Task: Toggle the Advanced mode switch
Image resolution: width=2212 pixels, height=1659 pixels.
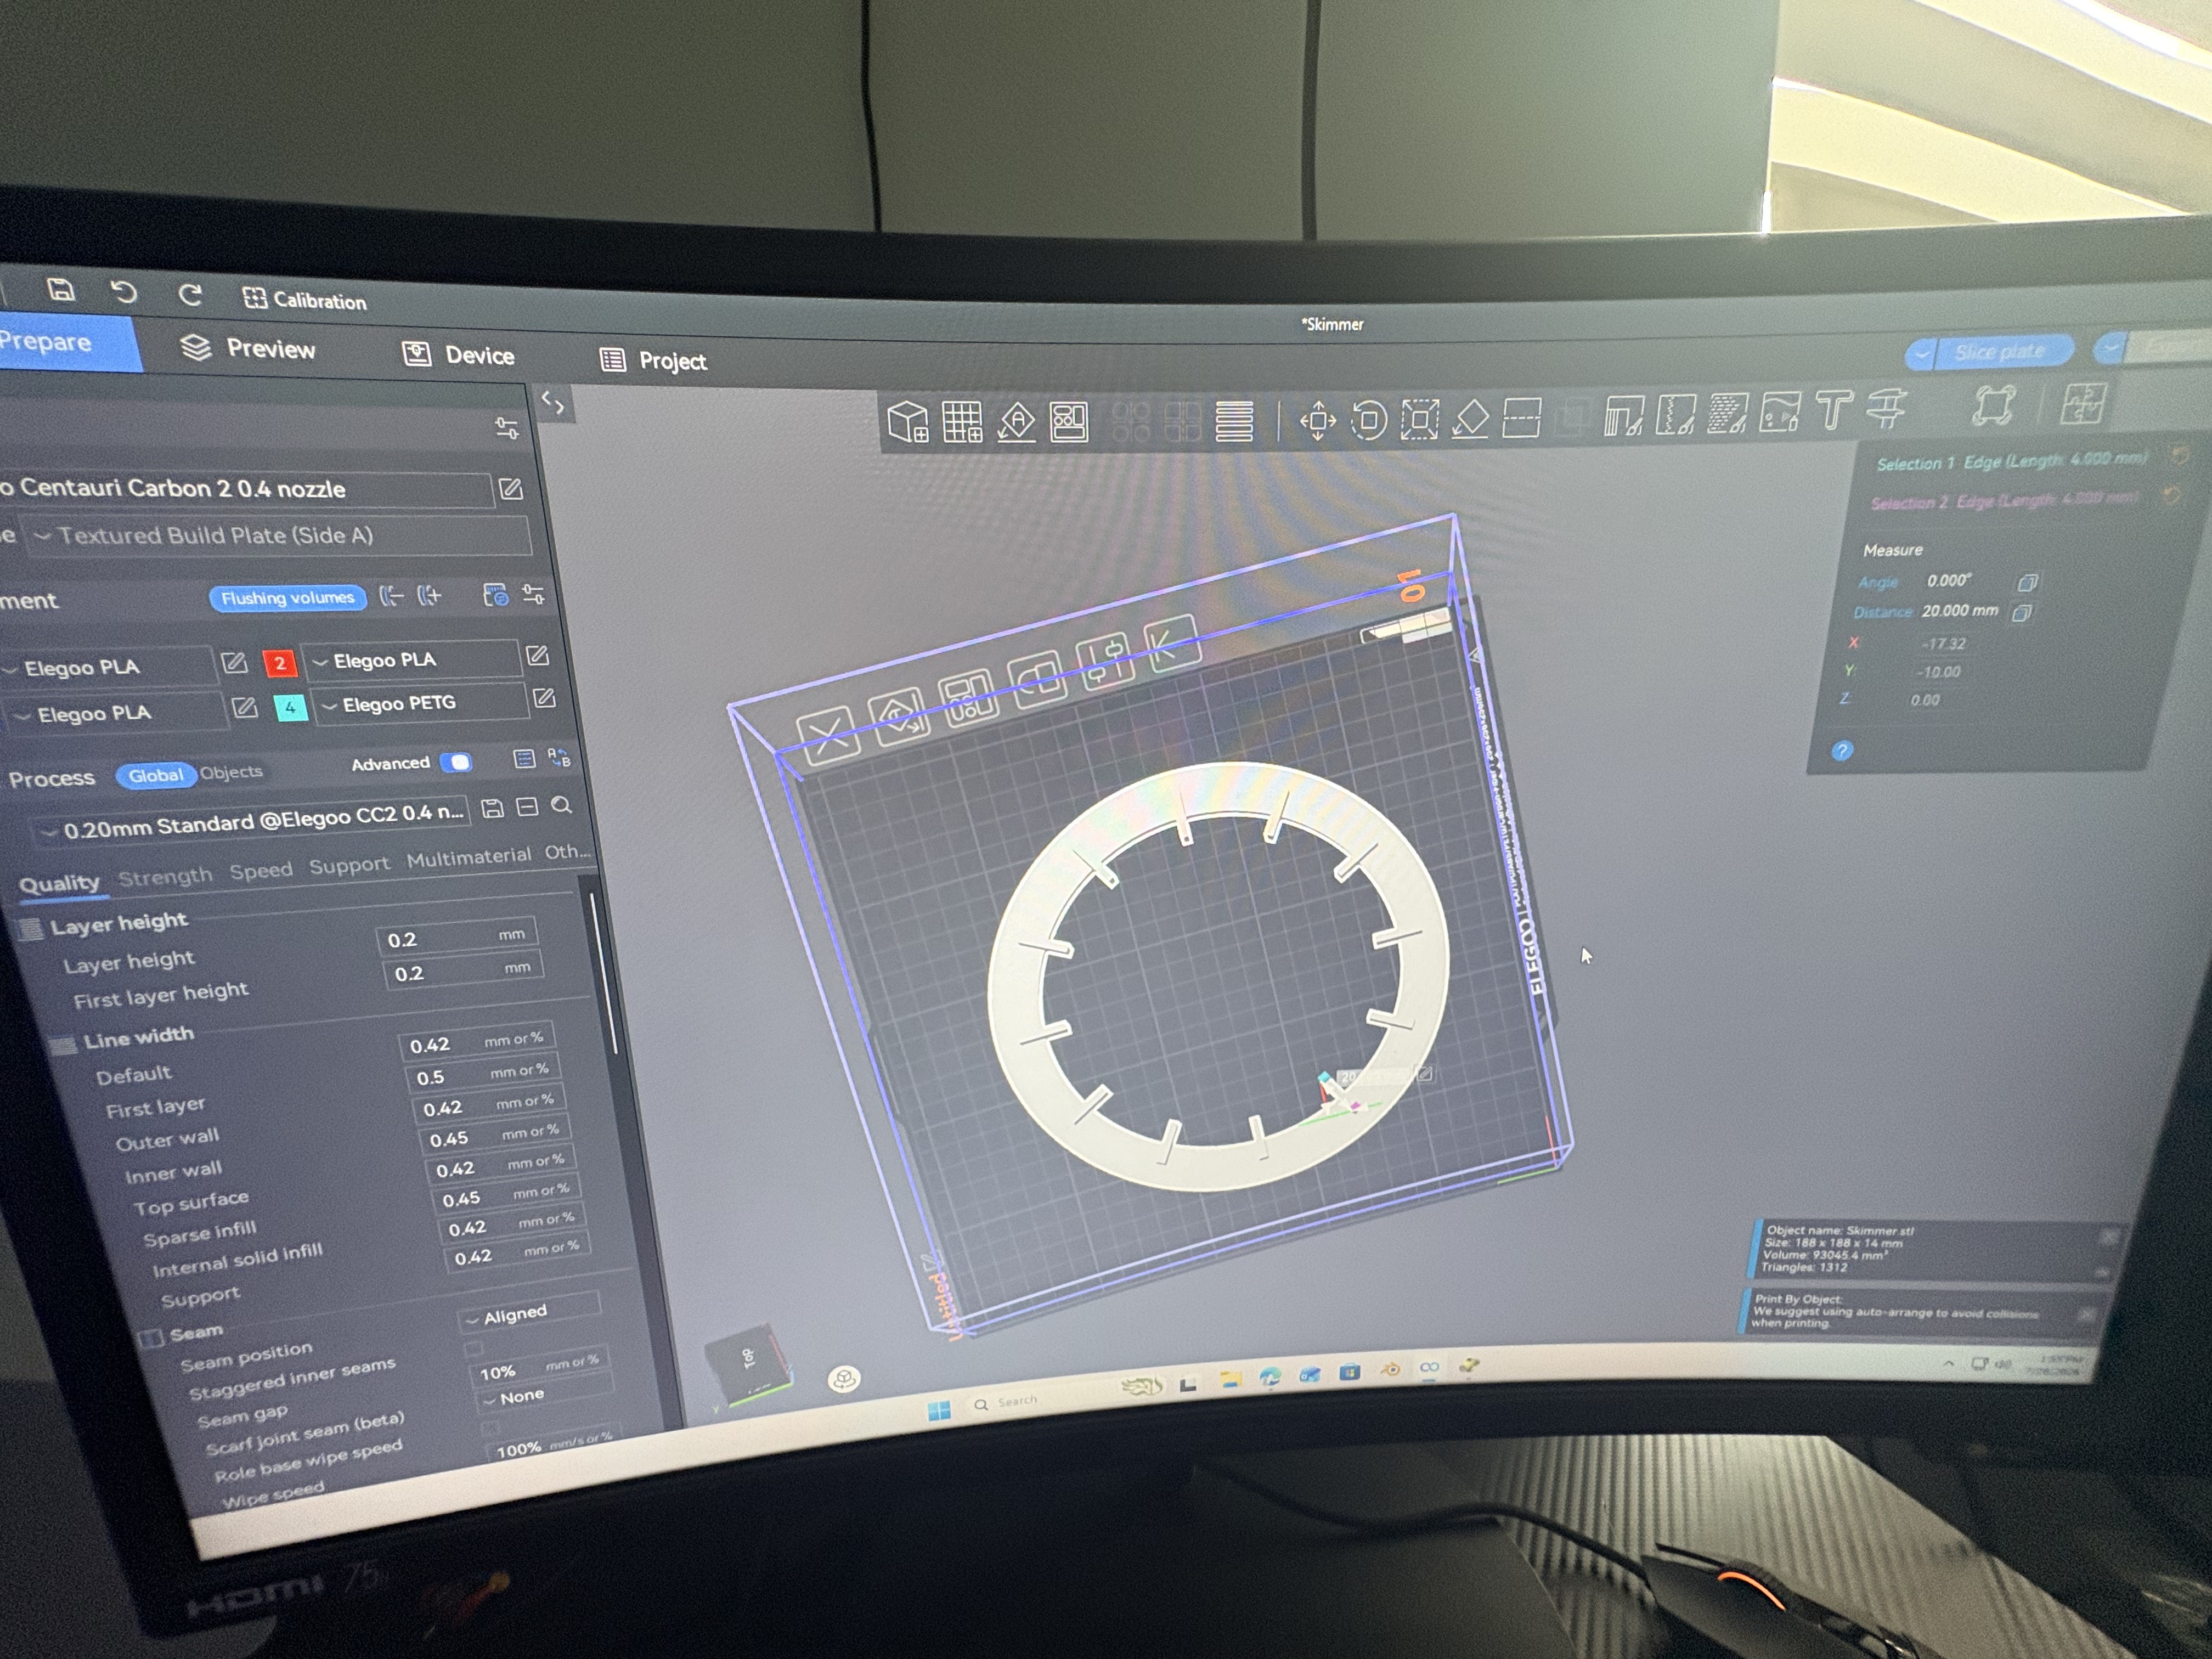Action: click(x=457, y=762)
